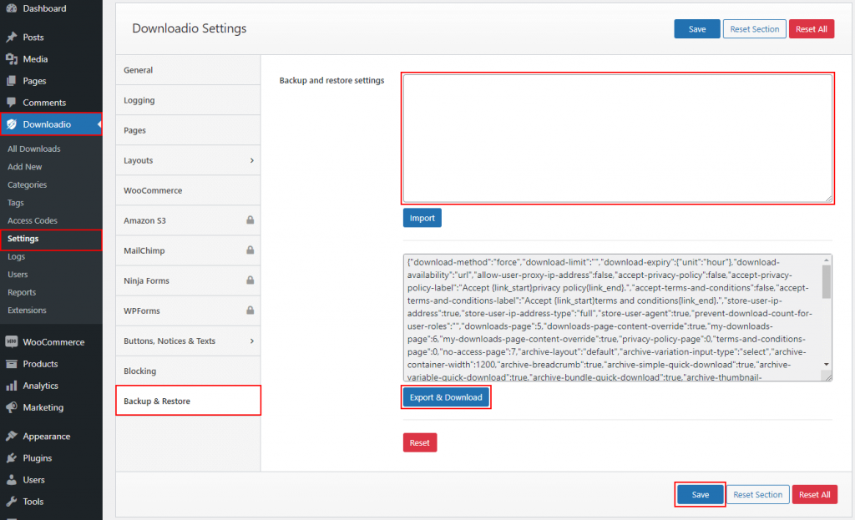855x520 pixels.
Task: Open the Products menu item
Action: click(51, 364)
